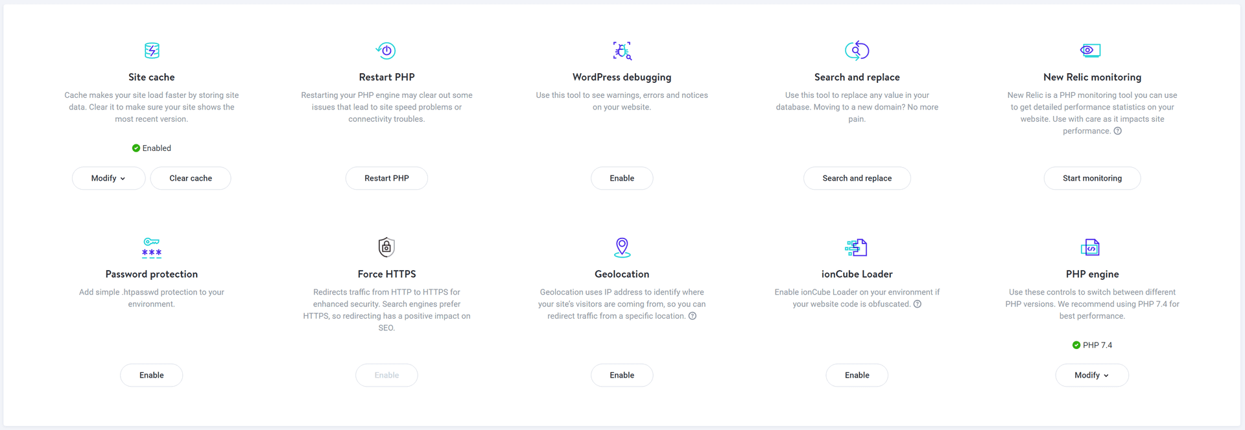
Task: Click the PHP engine file icon
Action: [x=1092, y=247]
